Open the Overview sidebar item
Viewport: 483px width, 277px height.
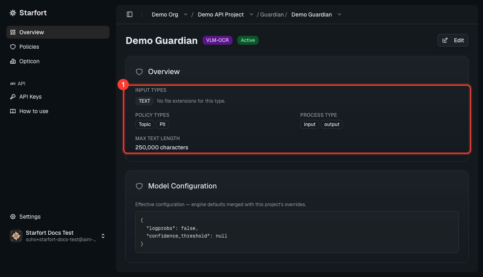(58, 32)
